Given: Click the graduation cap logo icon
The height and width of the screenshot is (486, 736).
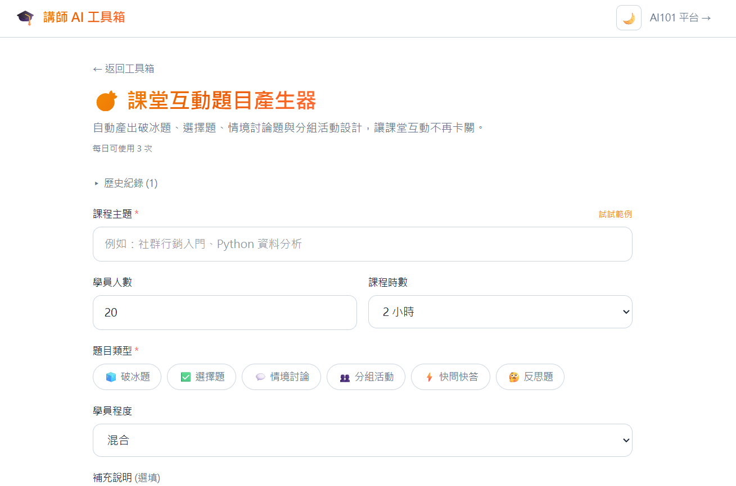Looking at the screenshot, I should point(25,17).
